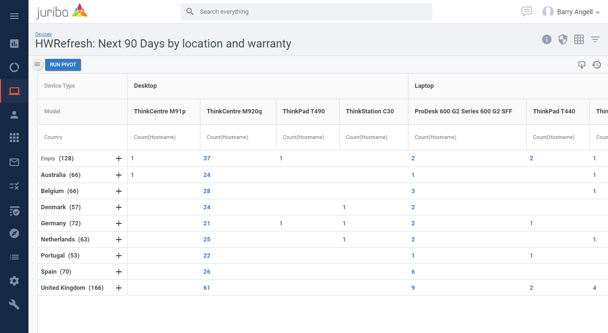Screen dimensions: 608x333
Task: Open the compass explore sidebar icon
Action: pyautogui.click(x=14, y=233)
